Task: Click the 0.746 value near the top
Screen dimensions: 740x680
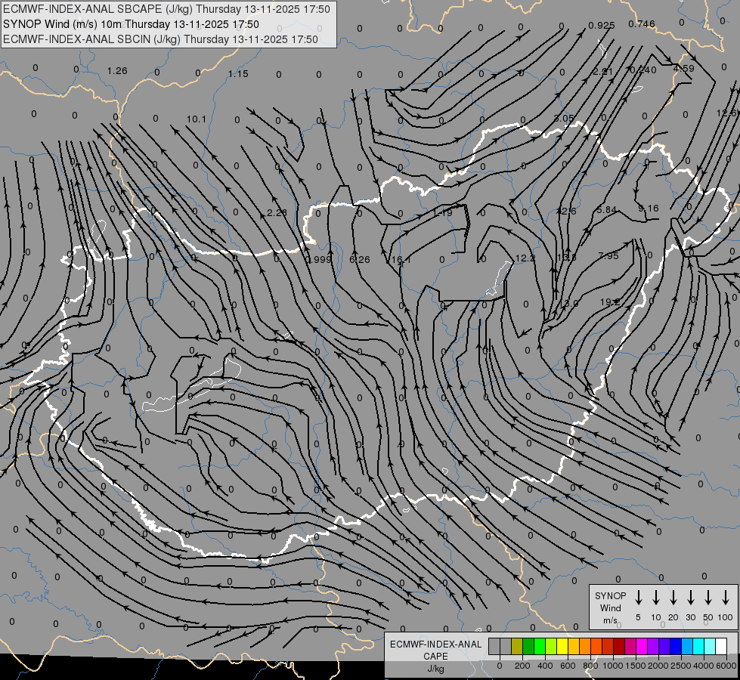Action: point(642,23)
